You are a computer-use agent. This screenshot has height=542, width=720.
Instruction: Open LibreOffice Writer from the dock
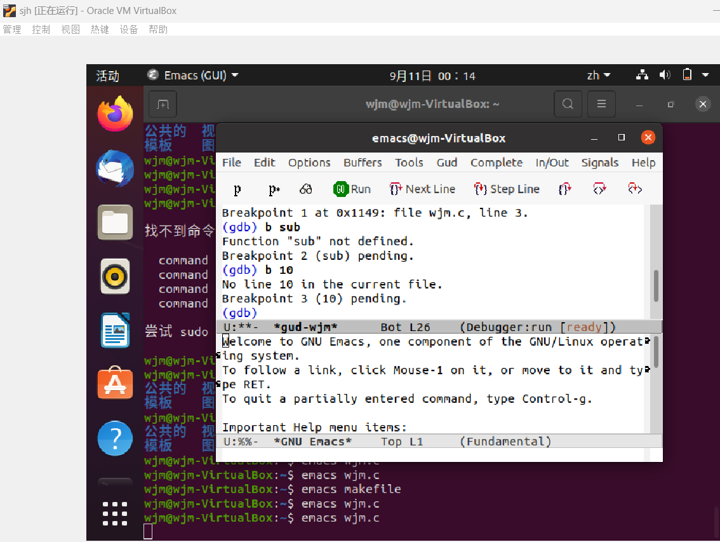point(115,330)
